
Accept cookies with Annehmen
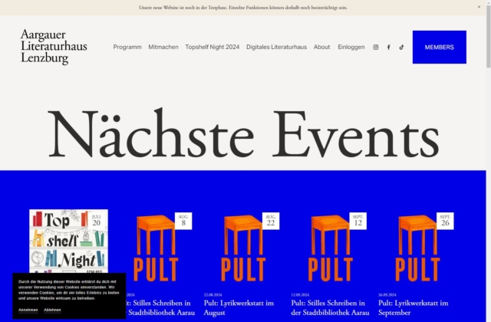click(x=28, y=310)
